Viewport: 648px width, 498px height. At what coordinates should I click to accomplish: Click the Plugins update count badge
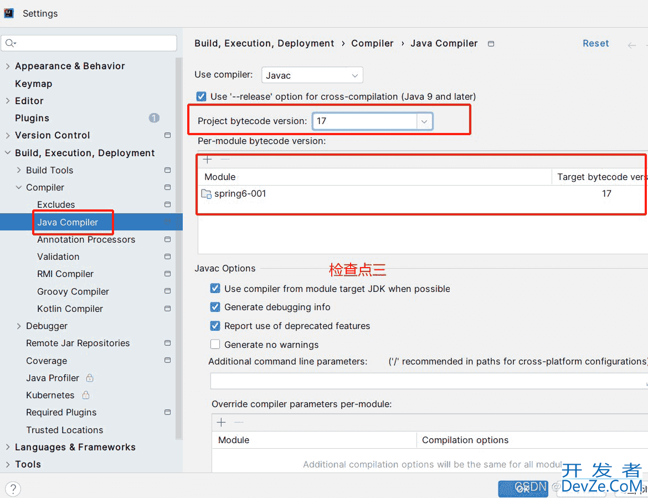pos(154,118)
